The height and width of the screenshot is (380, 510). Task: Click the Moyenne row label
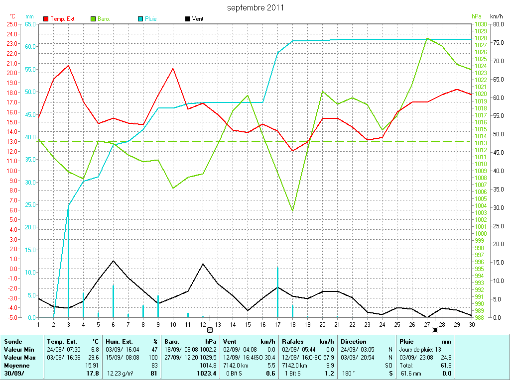click(16, 366)
